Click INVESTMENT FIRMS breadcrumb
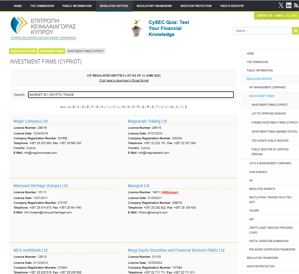The image size is (299, 274). [52, 51]
